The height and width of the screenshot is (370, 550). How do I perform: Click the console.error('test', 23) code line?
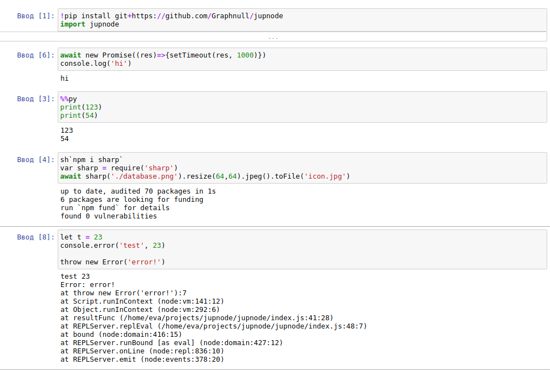pyautogui.click(x=113, y=246)
